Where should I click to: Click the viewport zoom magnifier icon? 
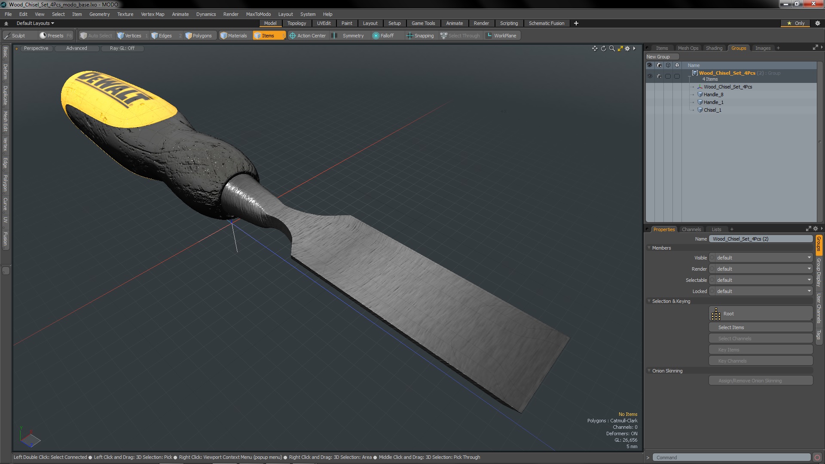(612, 49)
